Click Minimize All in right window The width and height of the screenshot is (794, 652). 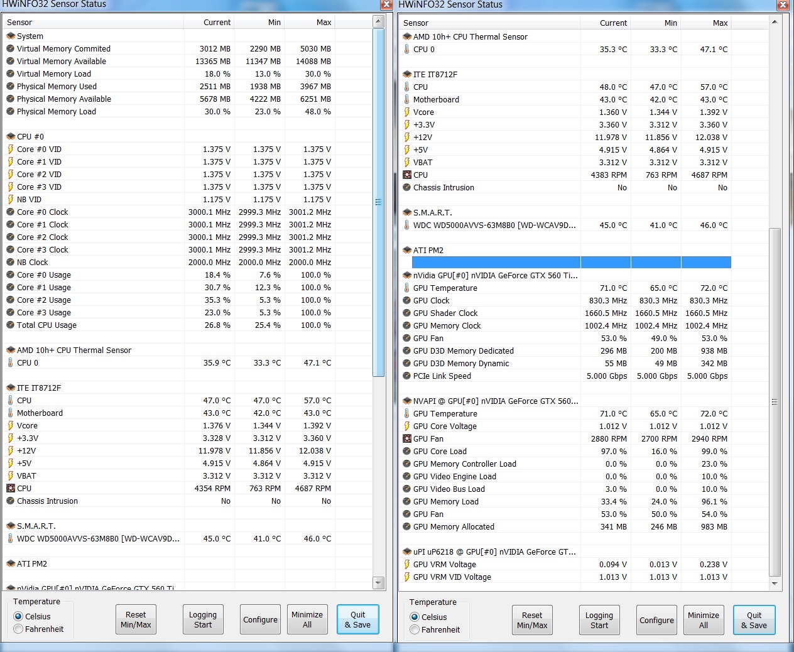704,621
